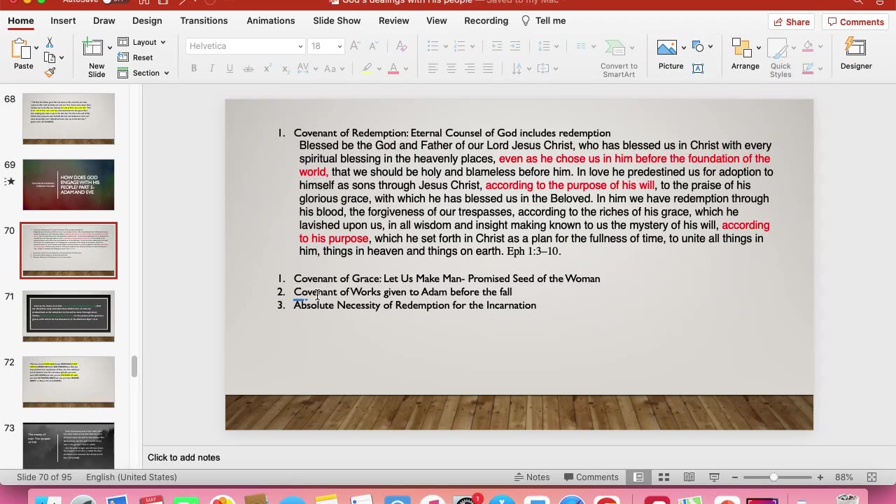Click English (United States) language
896x504 pixels.
(132, 477)
